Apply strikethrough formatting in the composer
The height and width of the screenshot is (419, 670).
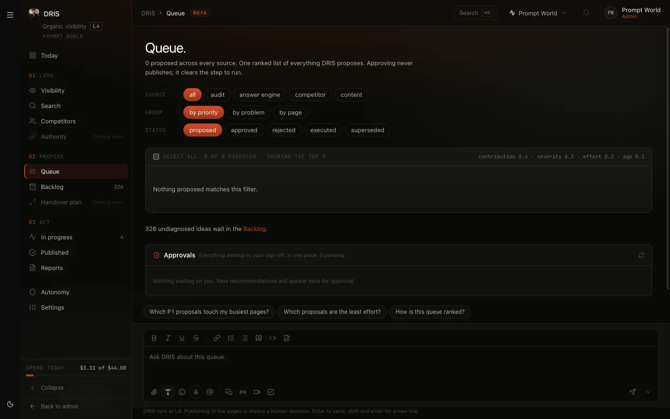click(196, 338)
